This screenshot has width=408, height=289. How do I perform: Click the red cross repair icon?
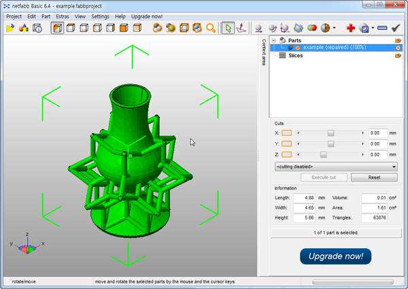[350, 28]
